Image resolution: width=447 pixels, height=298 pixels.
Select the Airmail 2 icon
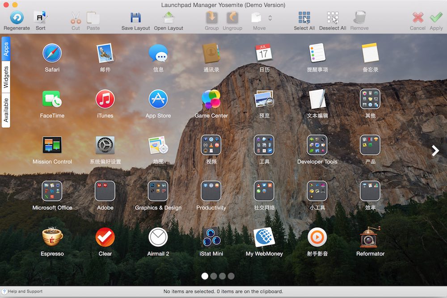[x=158, y=237]
